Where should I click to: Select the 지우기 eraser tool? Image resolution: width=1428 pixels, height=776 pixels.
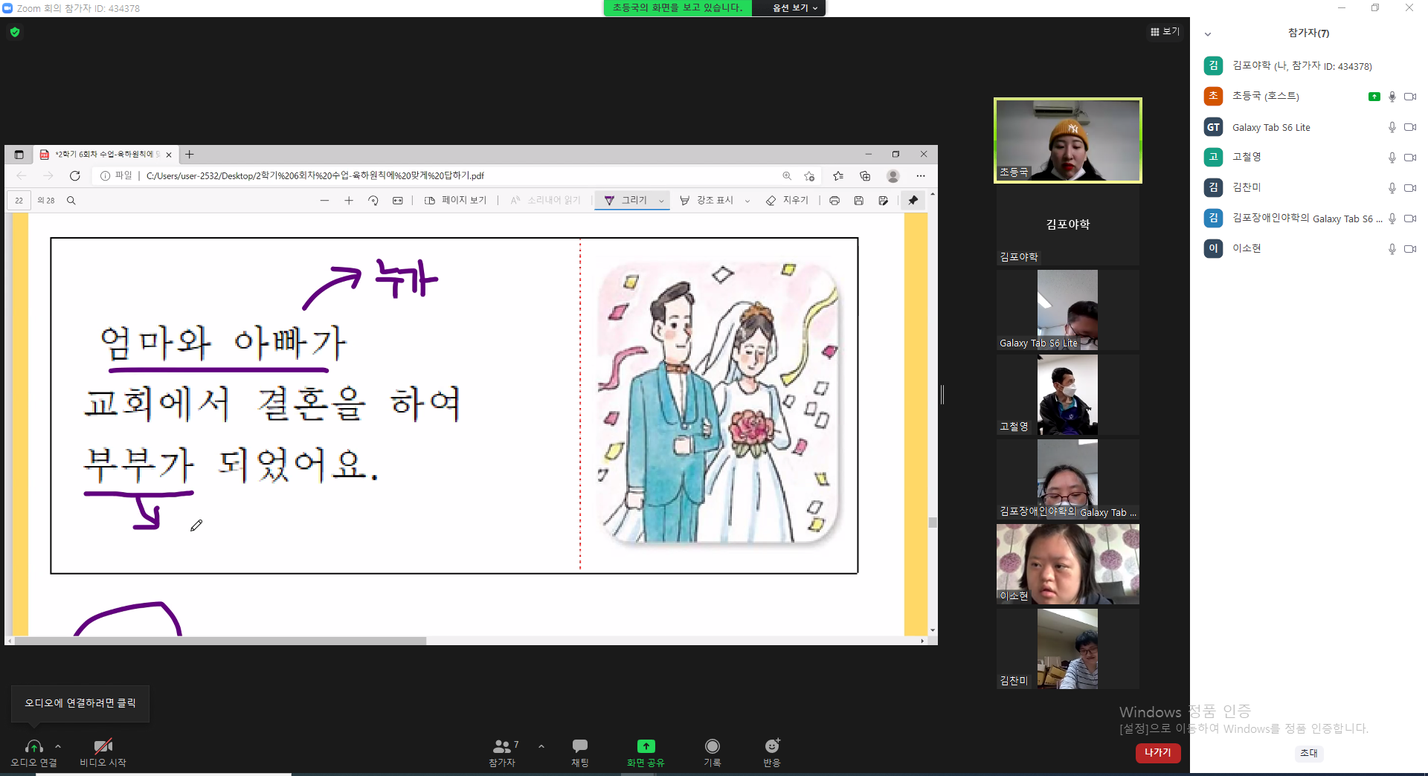tap(787, 201)
